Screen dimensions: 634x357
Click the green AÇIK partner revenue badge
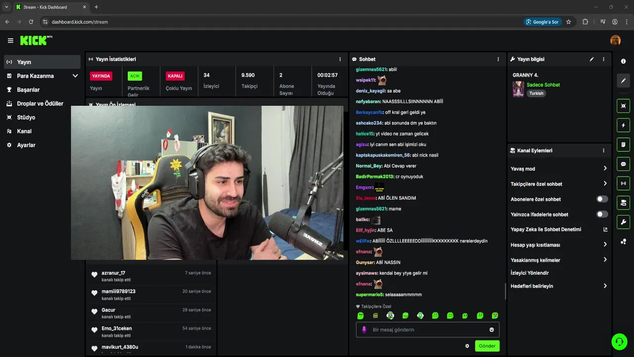point(135,76)
